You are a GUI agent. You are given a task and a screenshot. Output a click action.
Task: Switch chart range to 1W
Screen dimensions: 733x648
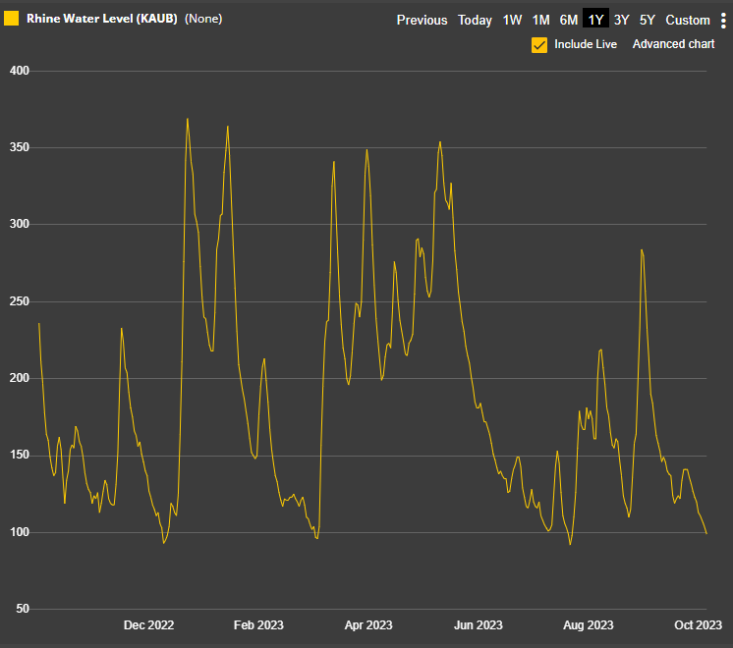click(x=512, y=20)
